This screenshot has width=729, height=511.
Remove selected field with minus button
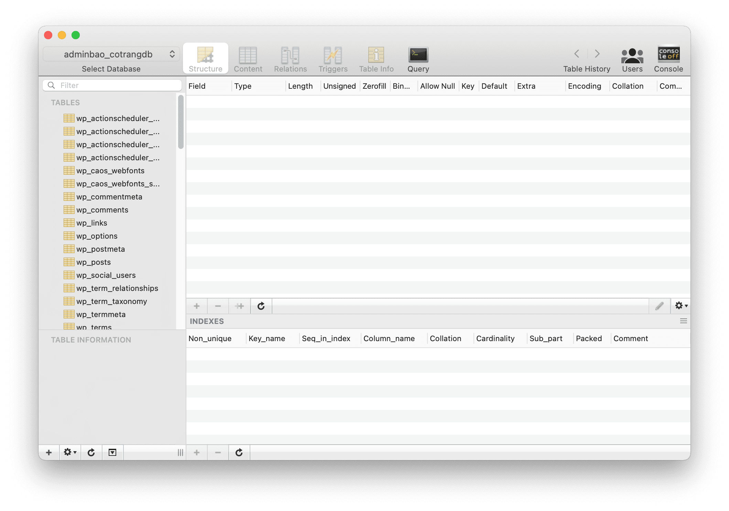pos(218,306)
